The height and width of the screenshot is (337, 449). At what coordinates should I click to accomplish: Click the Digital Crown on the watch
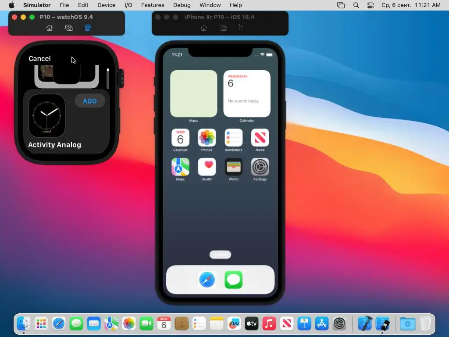121,78
